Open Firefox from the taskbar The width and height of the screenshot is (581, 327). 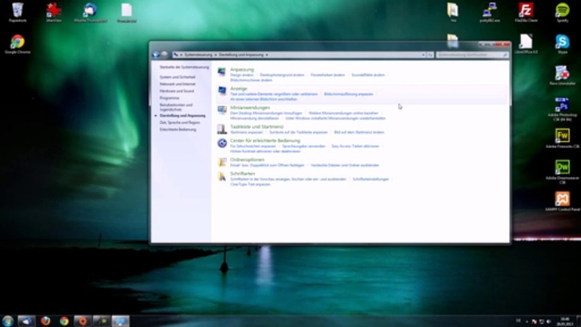click(45, 321)
